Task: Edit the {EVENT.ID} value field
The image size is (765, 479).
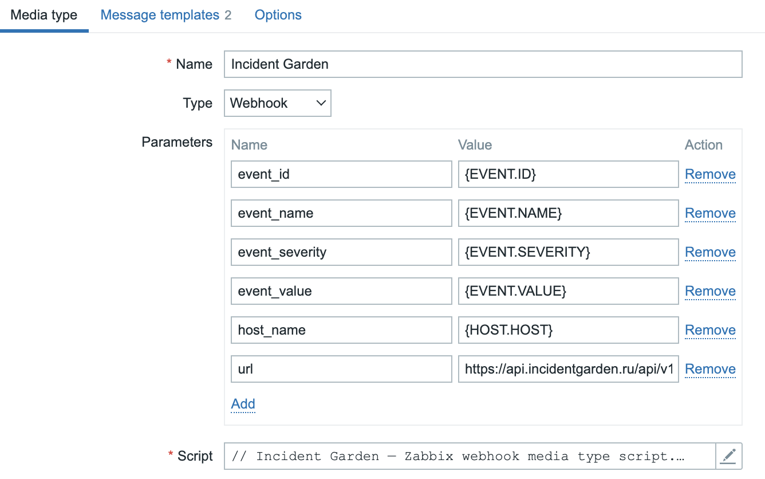Action: pos(568,174)
